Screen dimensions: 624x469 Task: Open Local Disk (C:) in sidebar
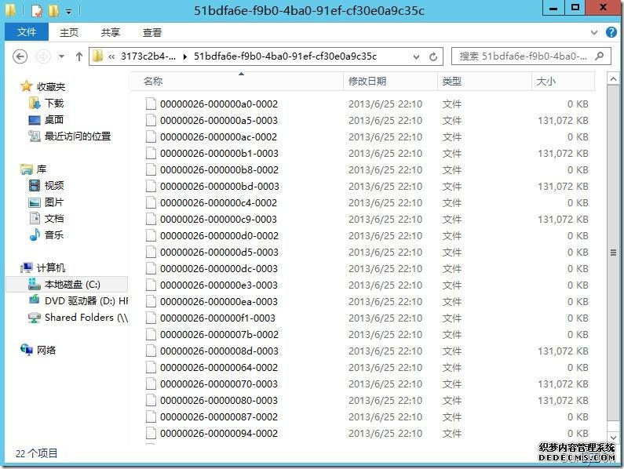71,285
